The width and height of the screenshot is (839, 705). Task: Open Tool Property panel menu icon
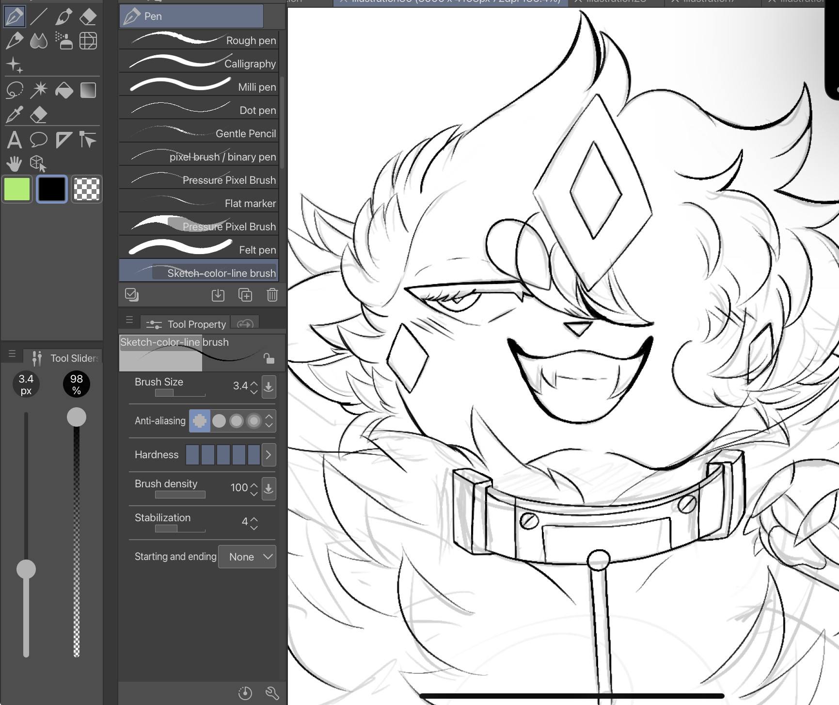point(129,320)
